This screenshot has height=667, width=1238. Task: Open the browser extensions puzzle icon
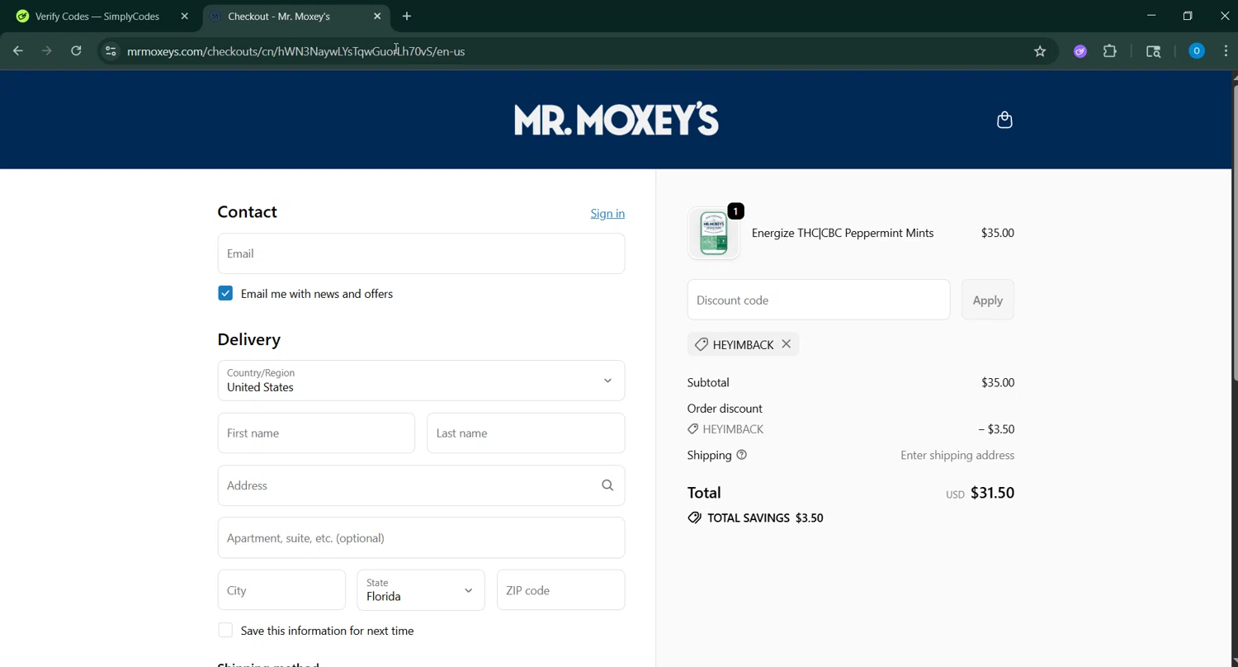(x=1110, y=51)
